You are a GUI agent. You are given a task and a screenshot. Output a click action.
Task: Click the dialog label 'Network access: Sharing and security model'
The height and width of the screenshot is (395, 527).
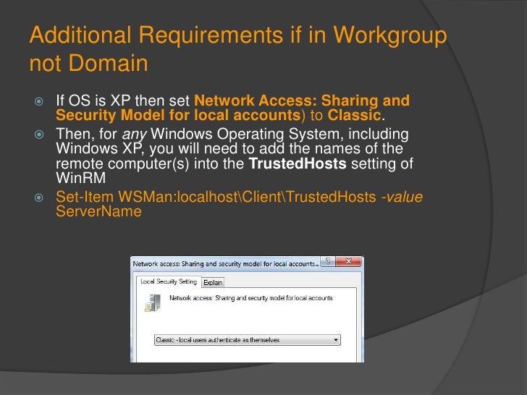pyautogui.click(x=250, y=298)
